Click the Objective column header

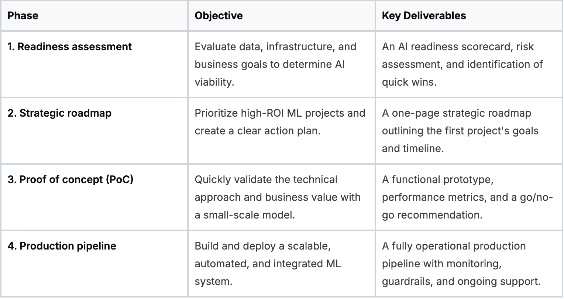(x=219, y=16)
